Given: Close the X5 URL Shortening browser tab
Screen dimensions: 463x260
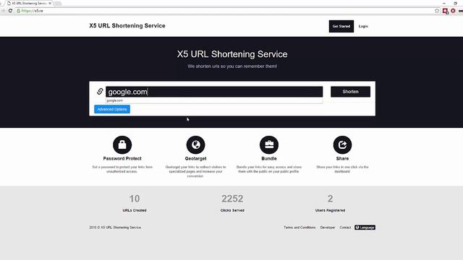Looking at the screenshot, I should point(50,3).
